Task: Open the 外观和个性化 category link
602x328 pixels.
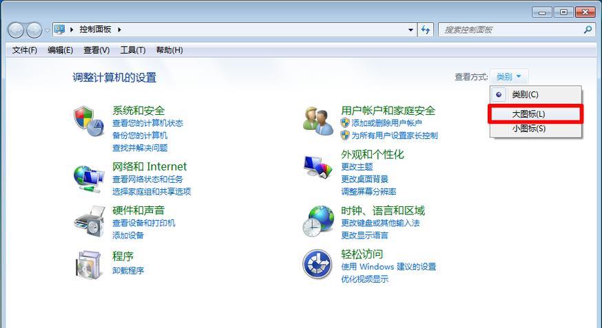Action: (x=373, y=155)
